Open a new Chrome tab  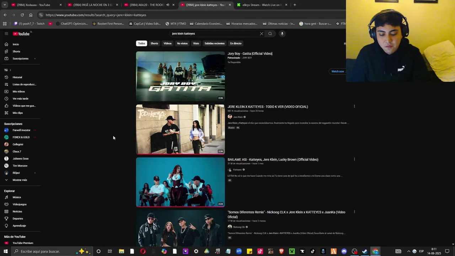[x=295, y=5]
